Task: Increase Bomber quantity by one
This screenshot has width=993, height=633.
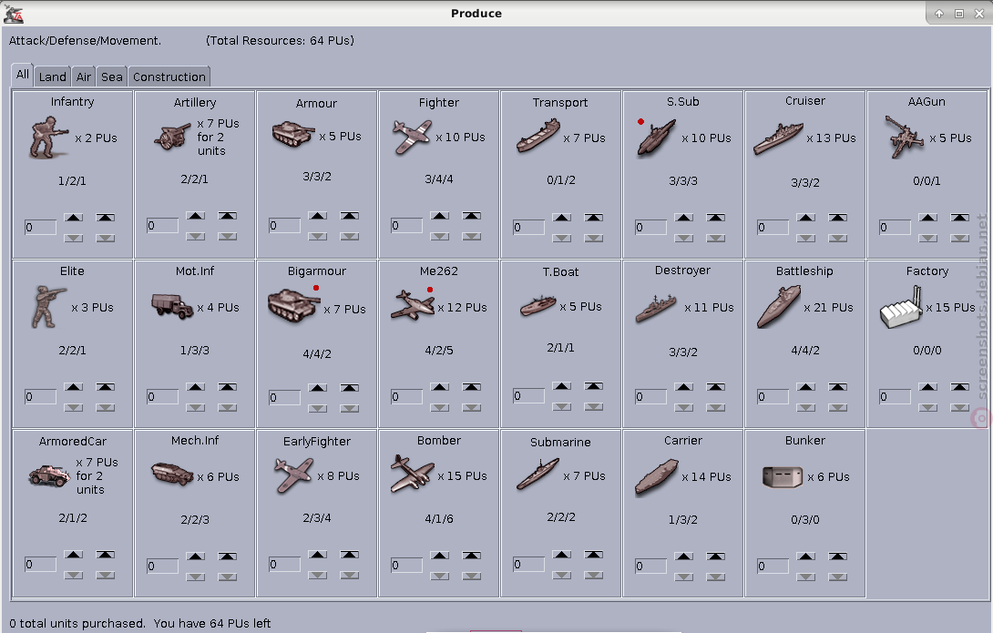Action: (439, 556)
